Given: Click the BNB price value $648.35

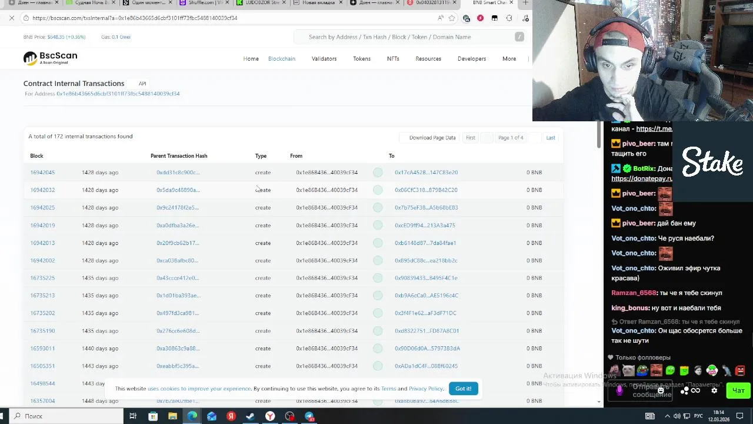Looking at the screenshot, I should [x=56, y=37].
